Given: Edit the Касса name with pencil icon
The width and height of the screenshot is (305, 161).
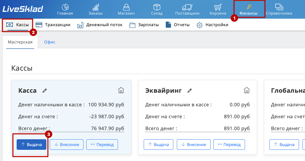Looking at the screenshot, I should tap(44, 91).
